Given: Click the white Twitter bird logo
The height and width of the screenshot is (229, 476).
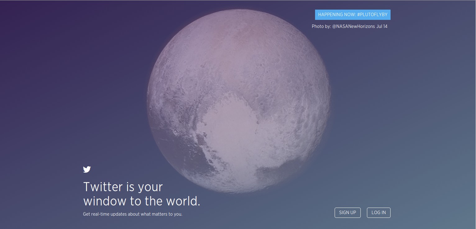Looking at the screenshot, I should [87, 169].
